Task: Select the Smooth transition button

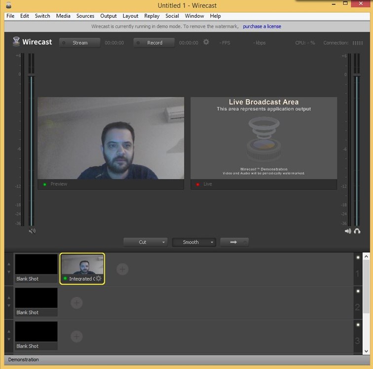Action: [x=194, y=242]
